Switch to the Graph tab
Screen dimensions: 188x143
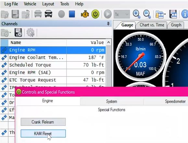(x=176, y=25)
